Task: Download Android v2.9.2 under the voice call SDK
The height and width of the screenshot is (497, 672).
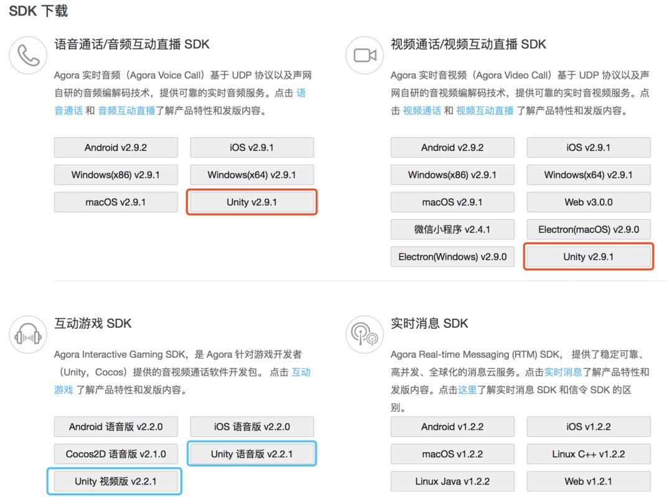Action: [x=116, y=148]
